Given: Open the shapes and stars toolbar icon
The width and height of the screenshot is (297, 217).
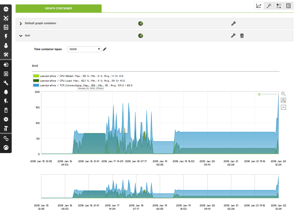Looking at the screenshot, I should point(279,6).
